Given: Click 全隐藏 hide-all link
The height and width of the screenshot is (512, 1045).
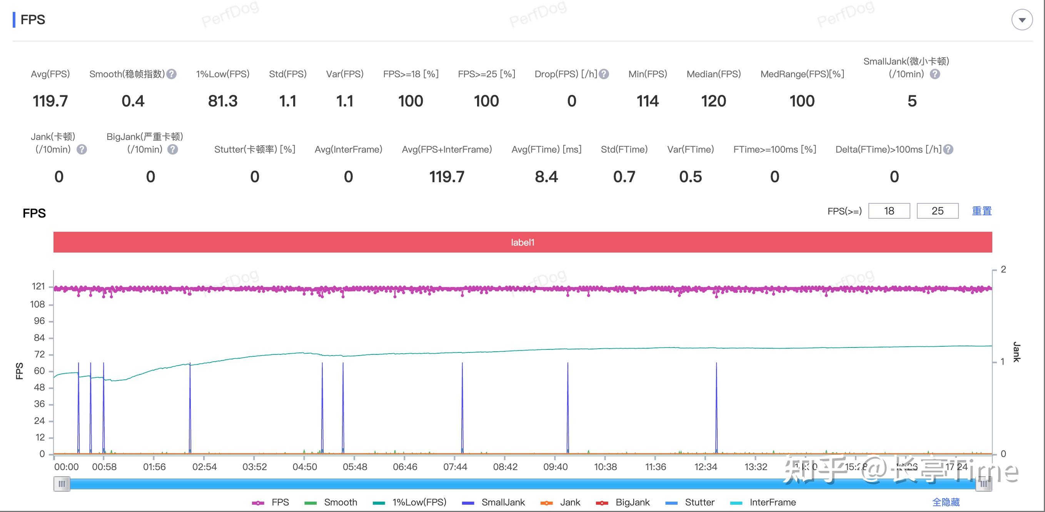Looking at the screenshot, I should 946,503.
